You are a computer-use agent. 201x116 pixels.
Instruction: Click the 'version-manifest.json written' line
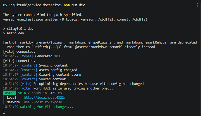(x=75, y=19)
